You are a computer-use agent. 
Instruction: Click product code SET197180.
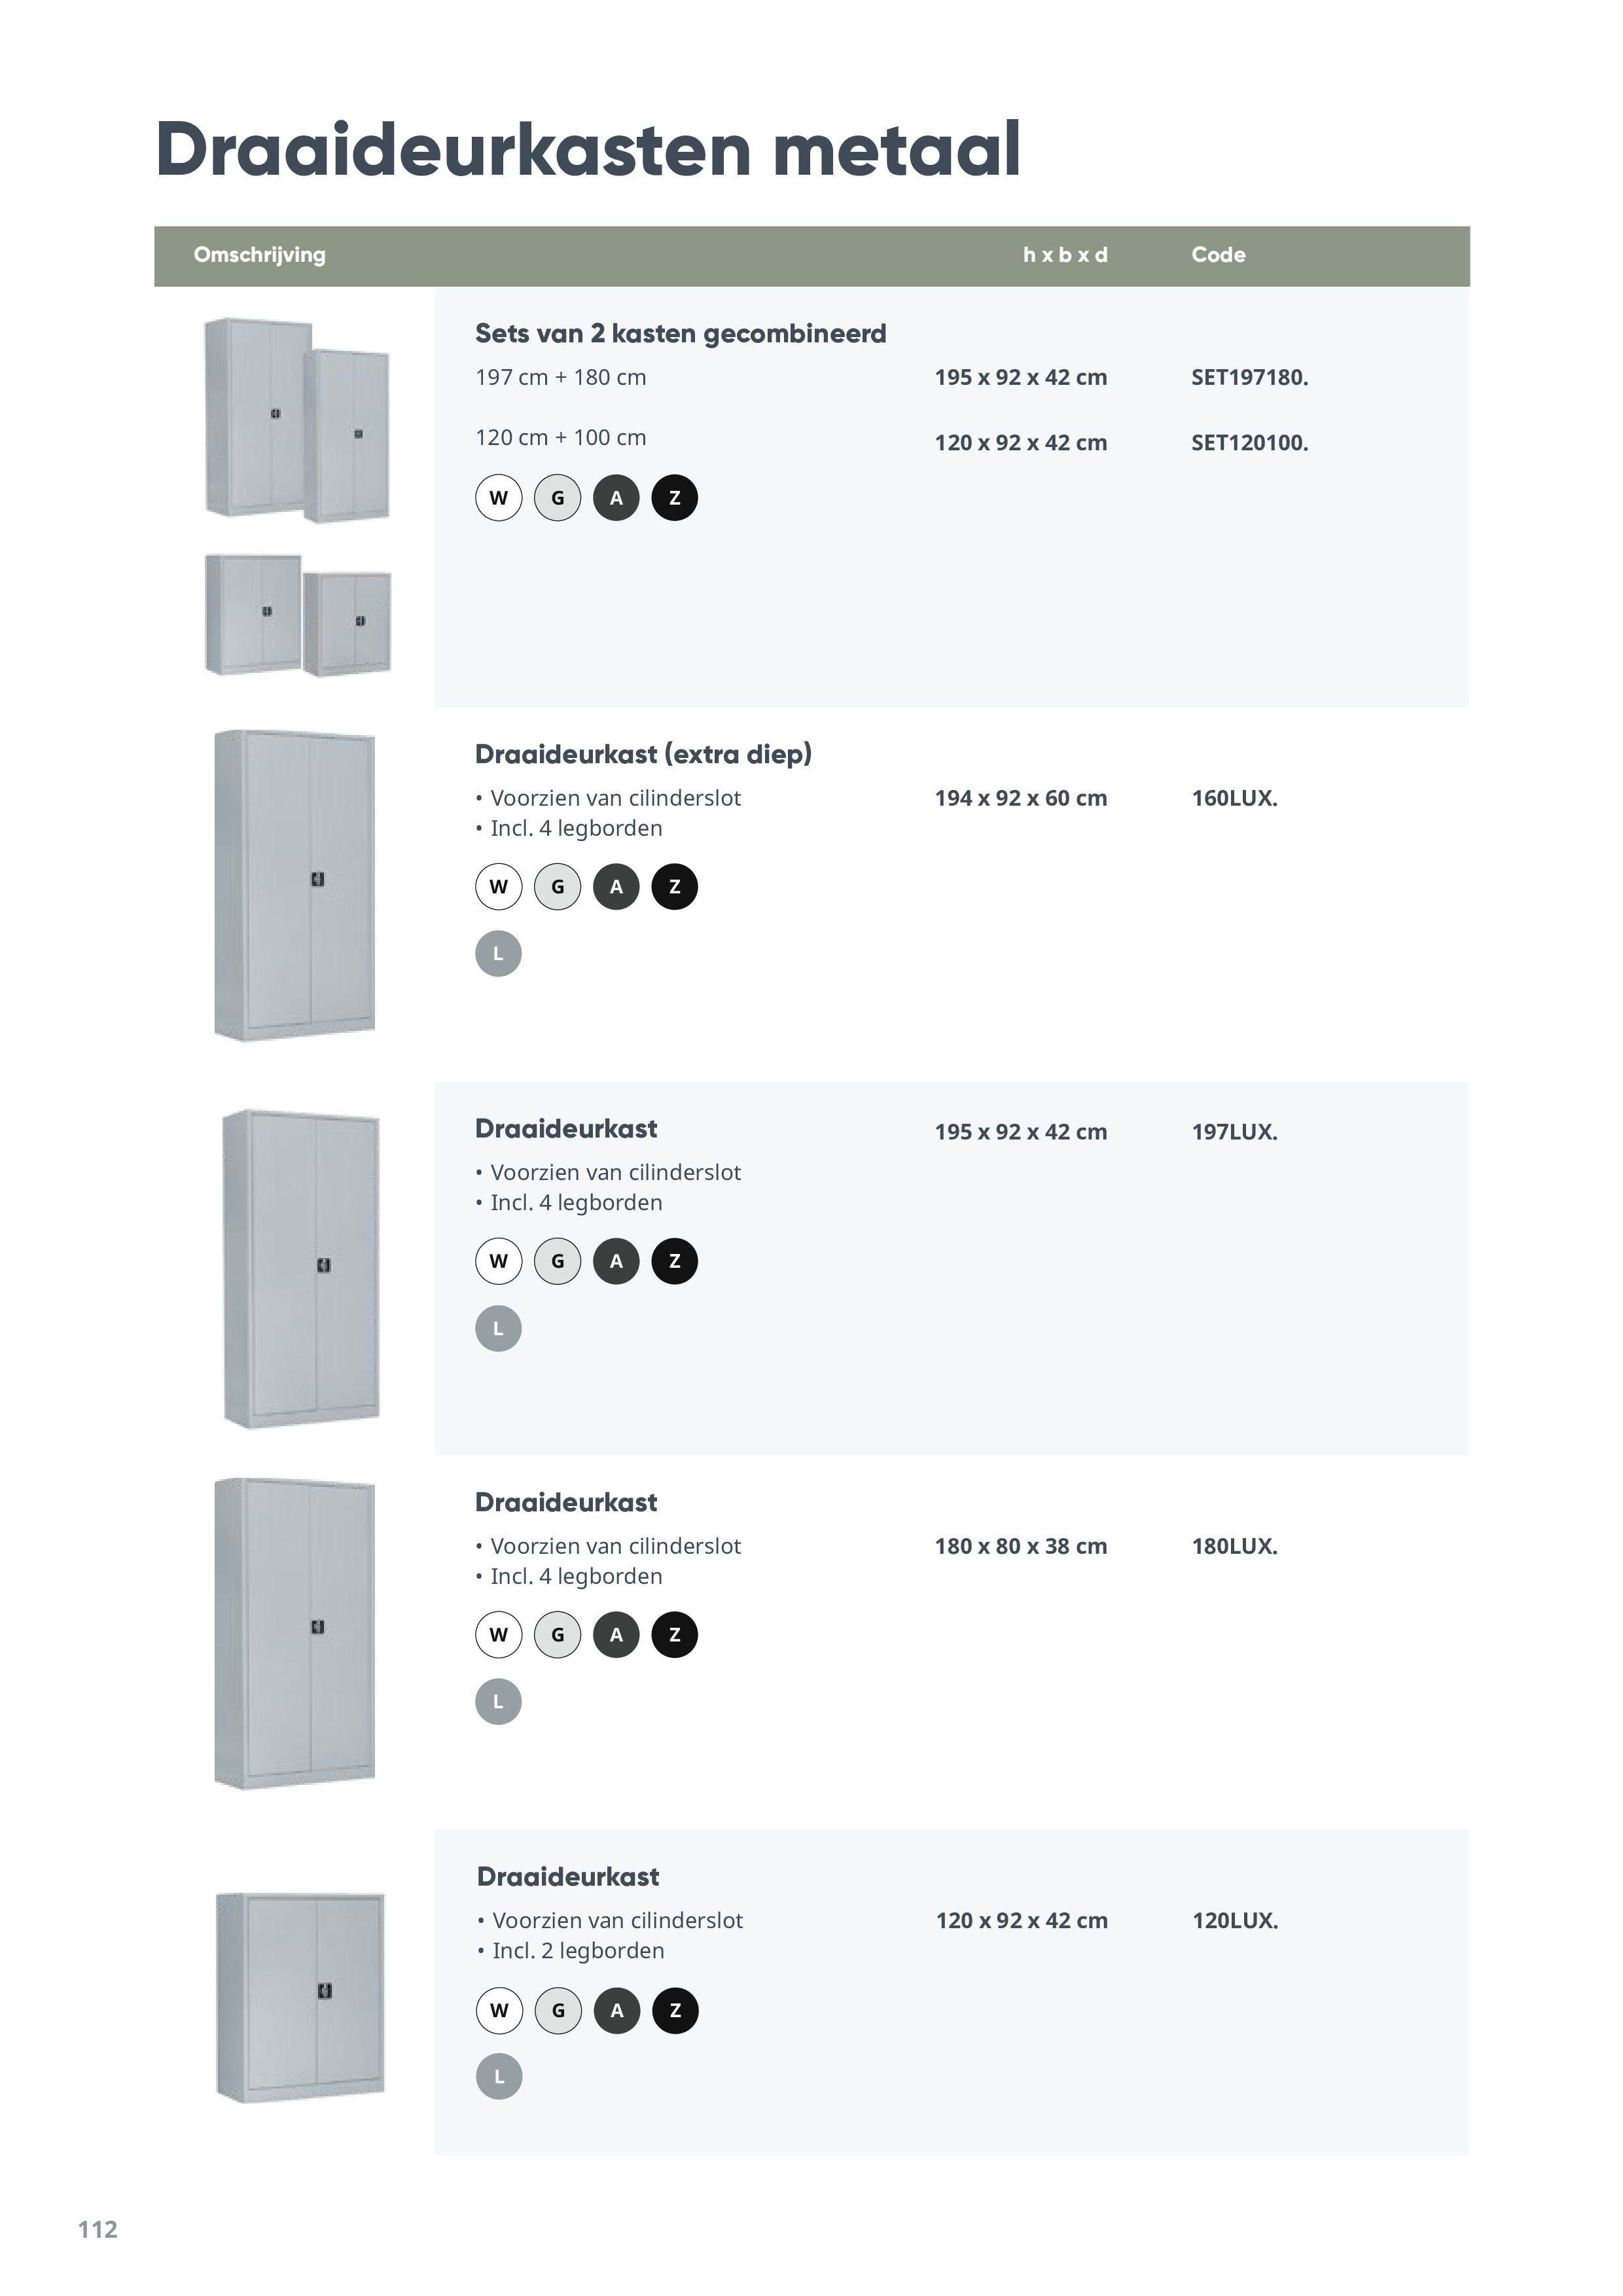click(x=1249, y=378)
